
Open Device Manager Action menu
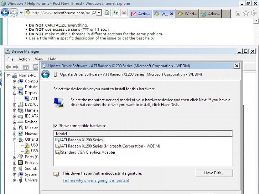point(24,59)
